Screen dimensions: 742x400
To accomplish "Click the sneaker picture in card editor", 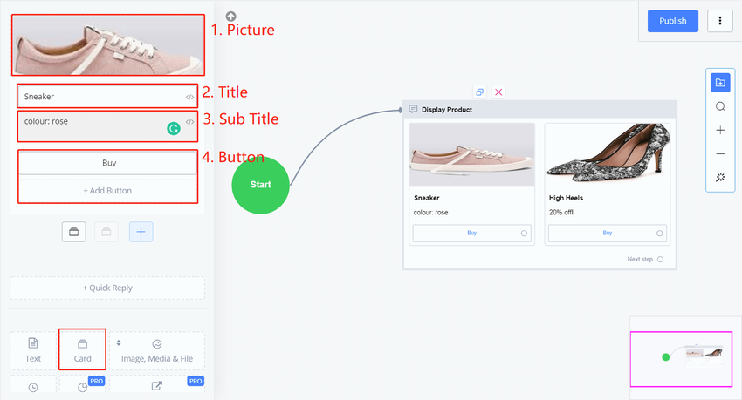I will tap(108, 44).
